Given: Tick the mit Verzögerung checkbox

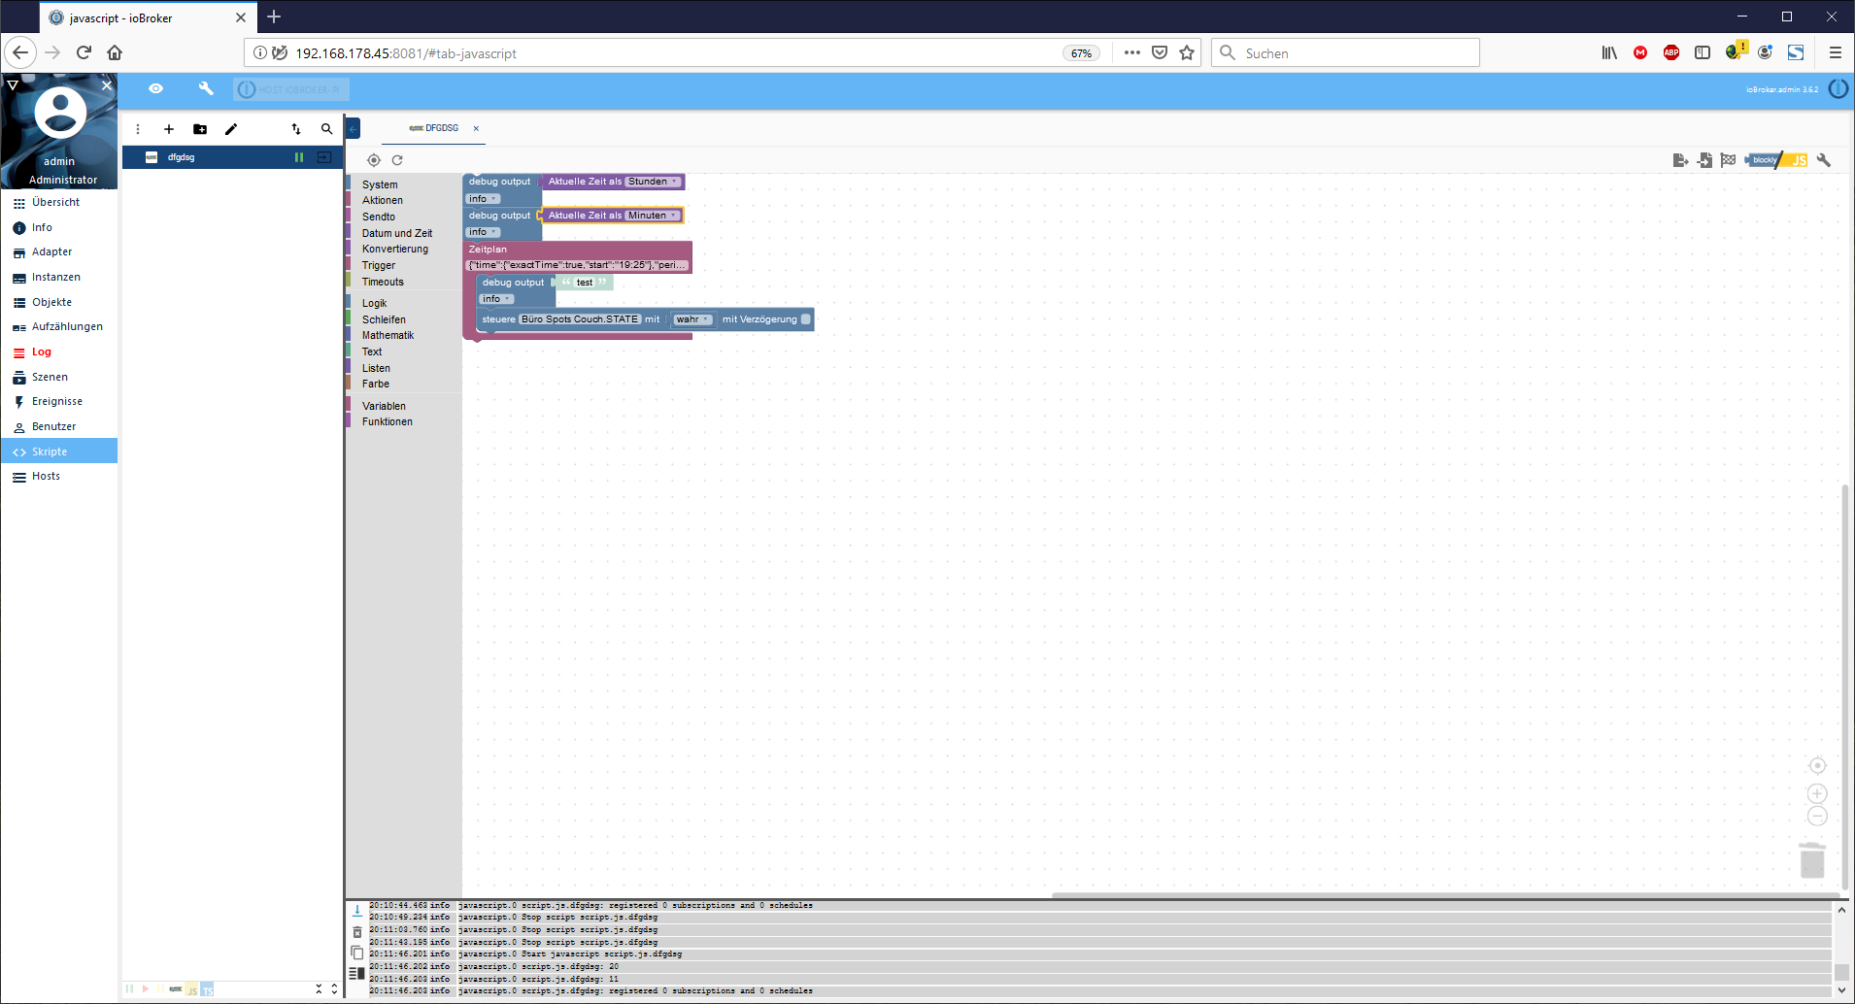Looking at the screenshot, I should (805, 319).
